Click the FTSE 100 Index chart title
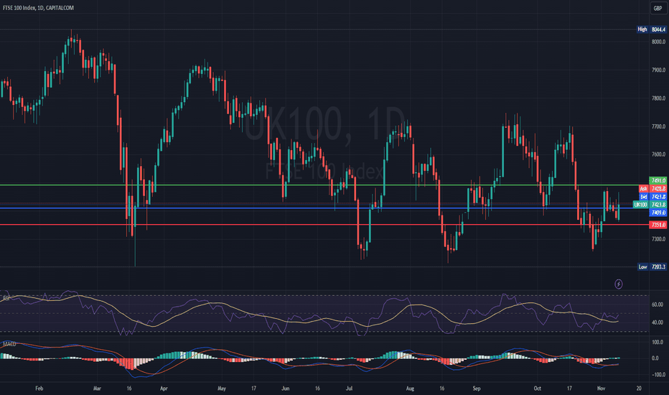 pyautogui.click(x=38, y=8)
